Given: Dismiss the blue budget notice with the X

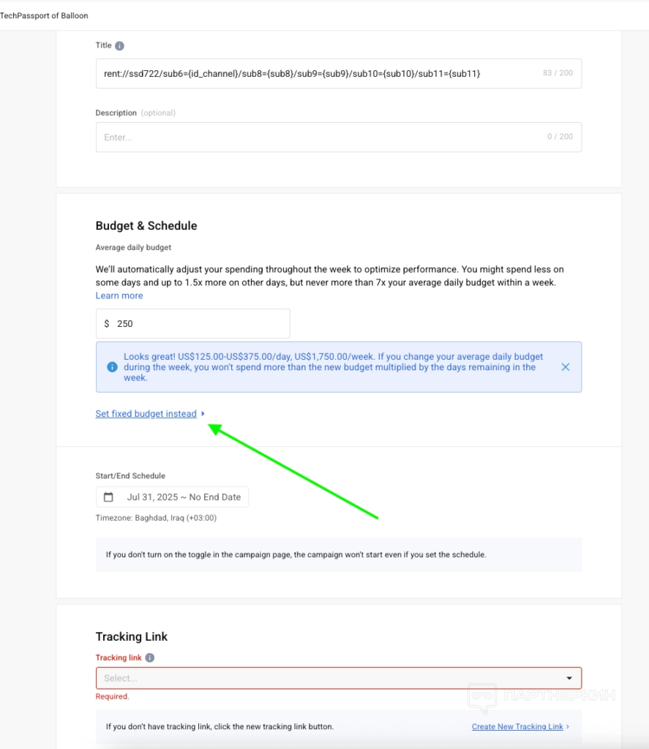Looking at the screenshot, I should (x=565, y=367).
